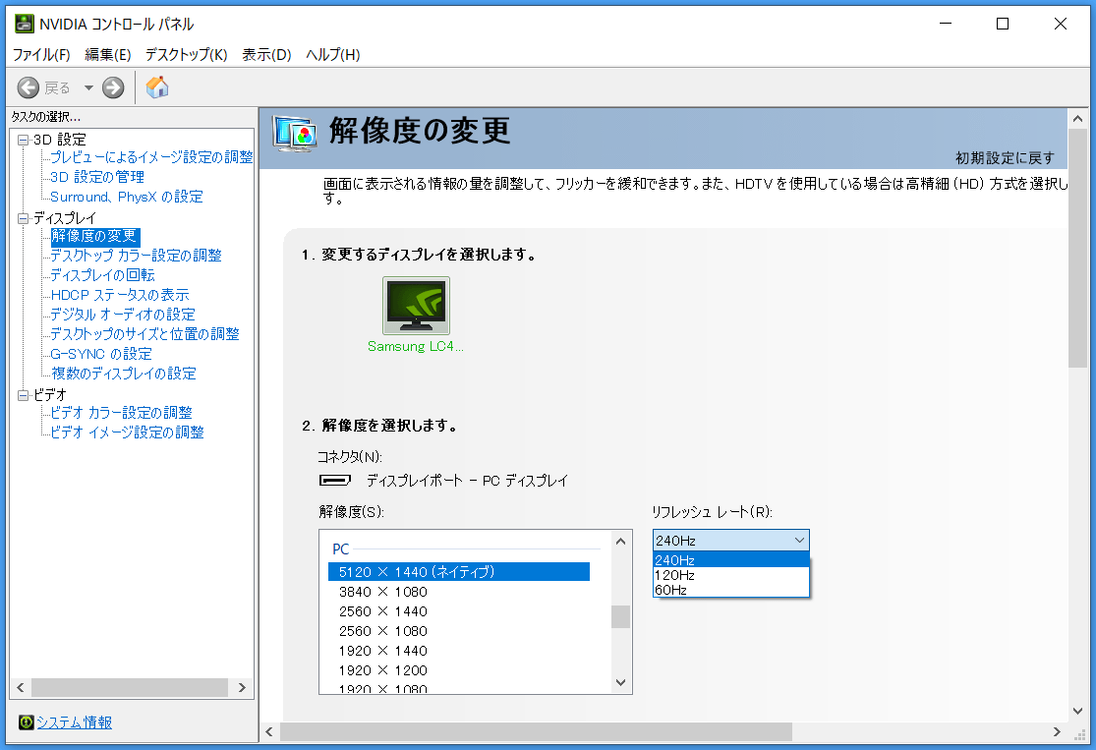Open Surround、PhysX の設定
The width and height of the screenshot is (1096, 750).
coord(127,197)
